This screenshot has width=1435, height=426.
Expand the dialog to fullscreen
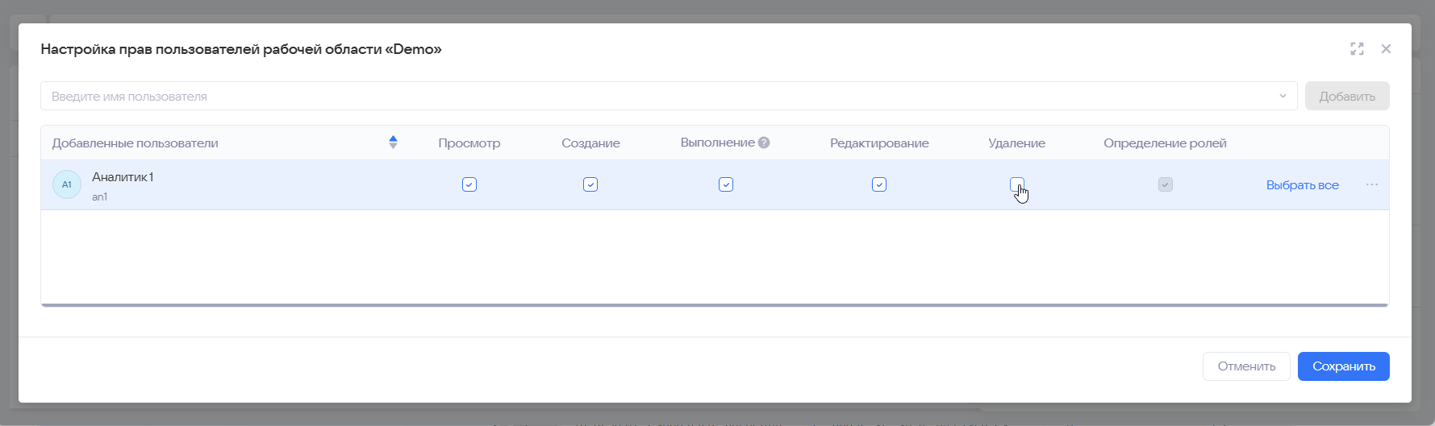tap(1357, 49)
